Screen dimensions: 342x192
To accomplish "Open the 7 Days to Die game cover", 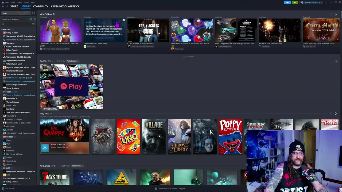I will [x=55, y=177].
